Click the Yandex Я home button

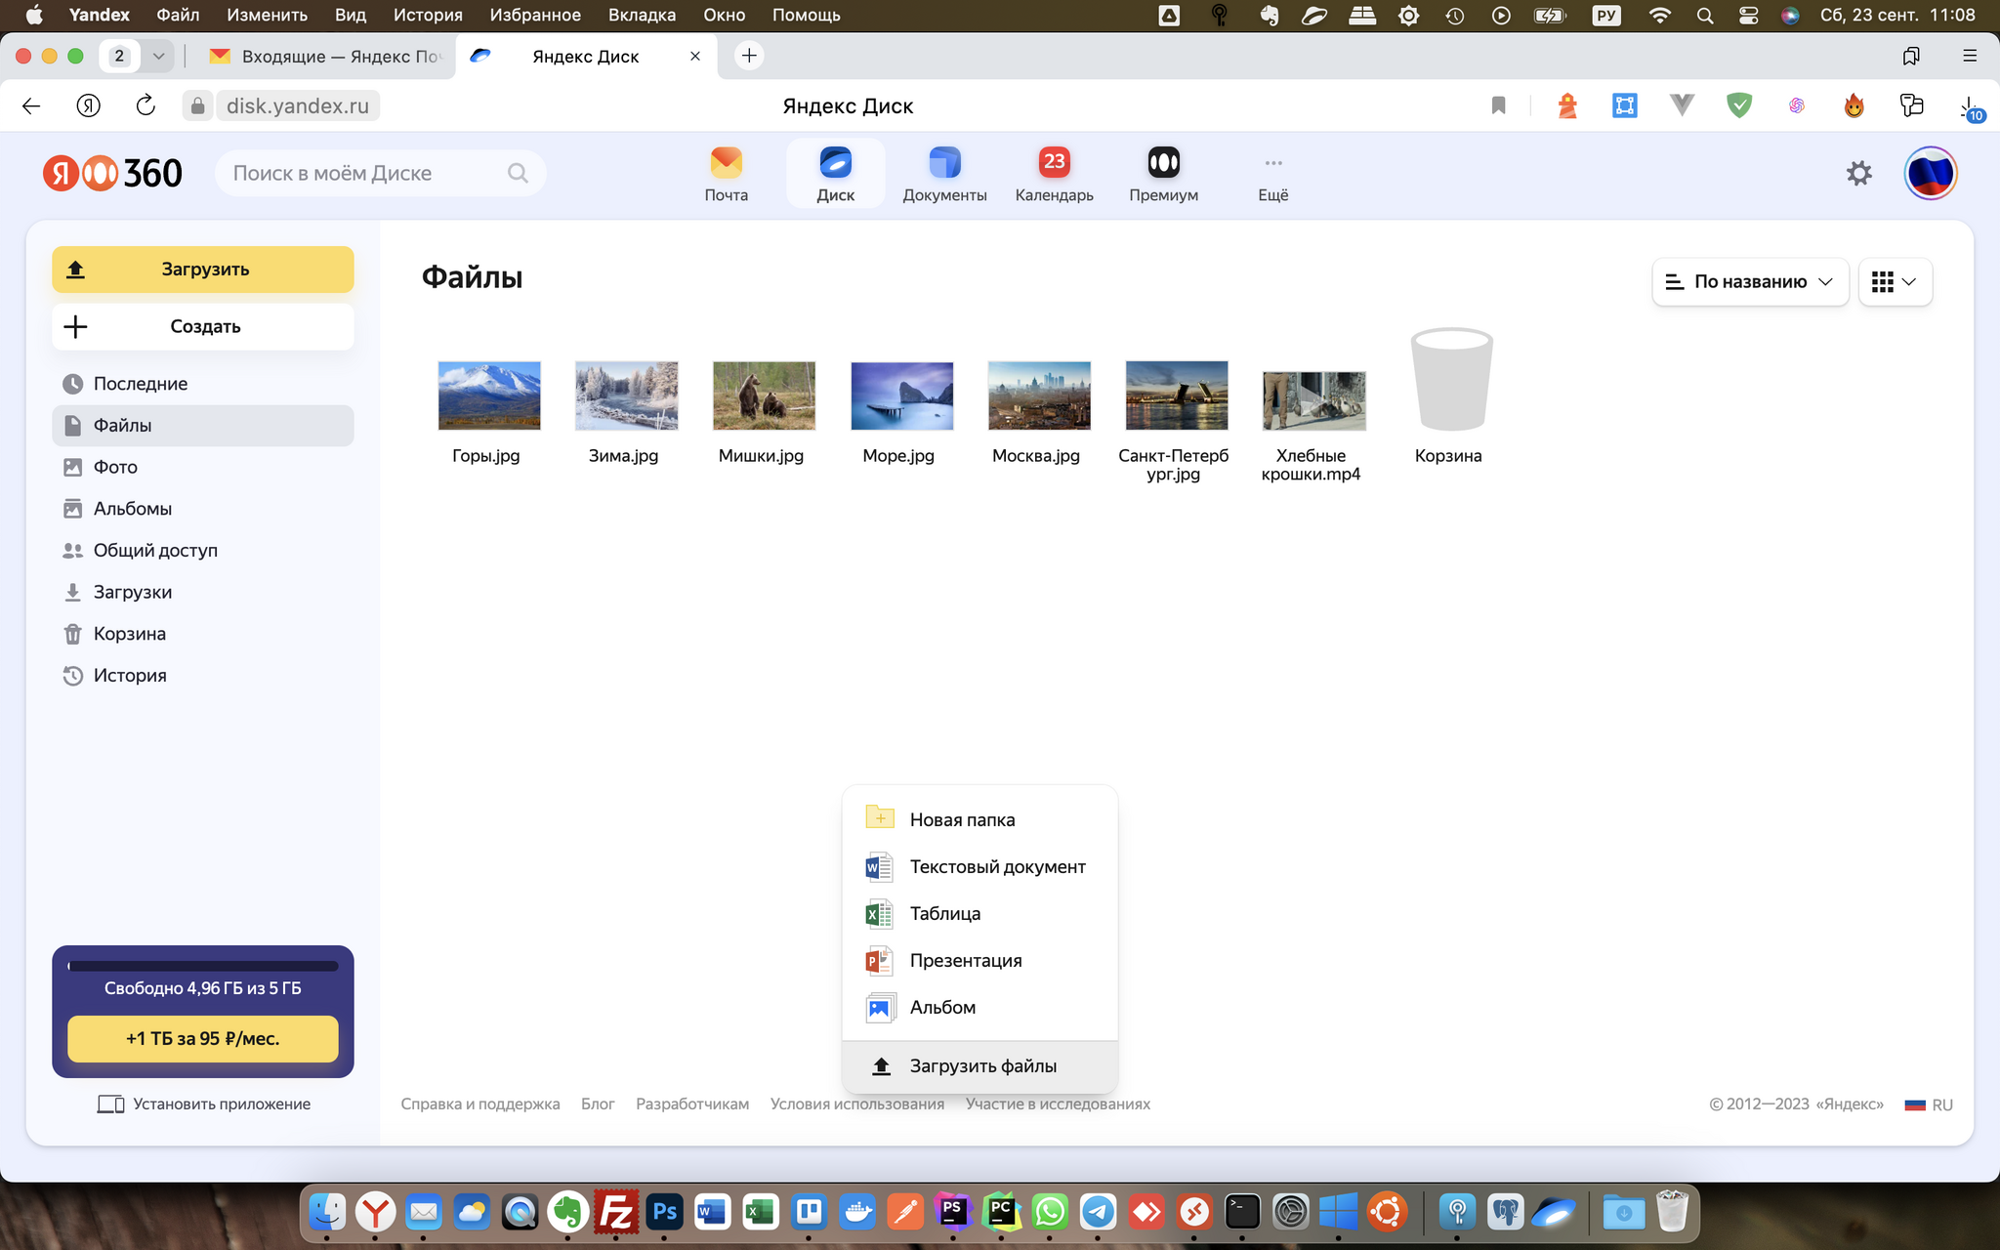(x=88, y=105)
